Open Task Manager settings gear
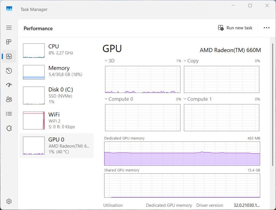 (9, 201)
